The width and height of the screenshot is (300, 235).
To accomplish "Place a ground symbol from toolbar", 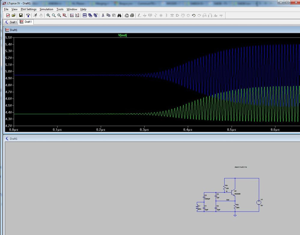I will (145, 15).
